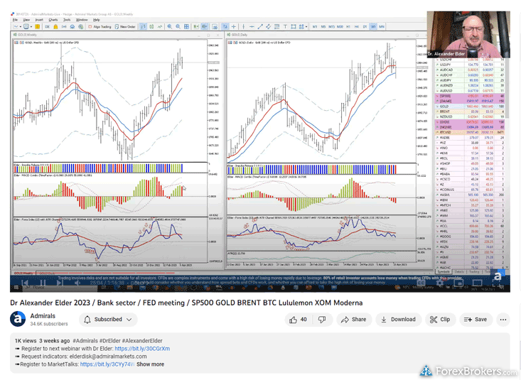Viewport: 521px width, 380px height.
Task: Click the line chart type icon
Action: (160, 26)
